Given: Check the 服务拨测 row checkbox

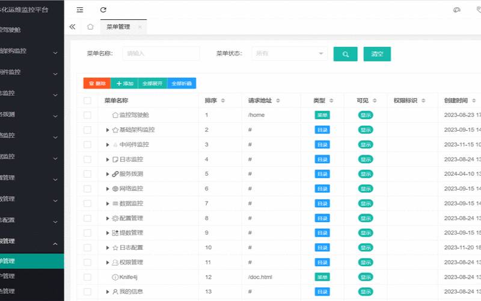Looking at the screenshot, I should coord(87,174).
